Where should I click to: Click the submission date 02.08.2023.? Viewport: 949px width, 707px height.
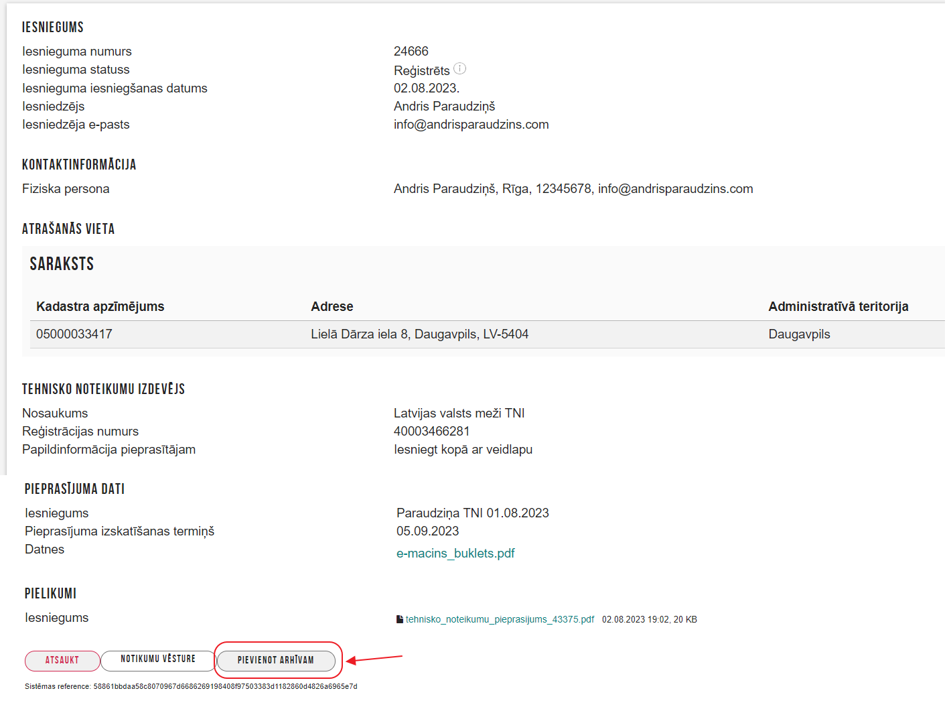pos(427,88)
